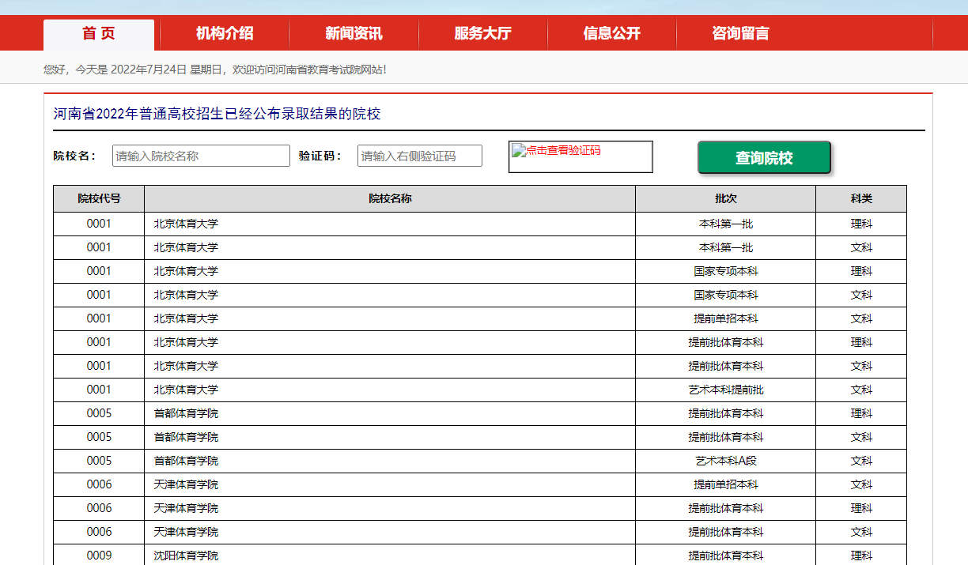This screenshot has width=968, height=565.
Task: Go to 新闻资讯 section
Action: [x=354, y=33]
